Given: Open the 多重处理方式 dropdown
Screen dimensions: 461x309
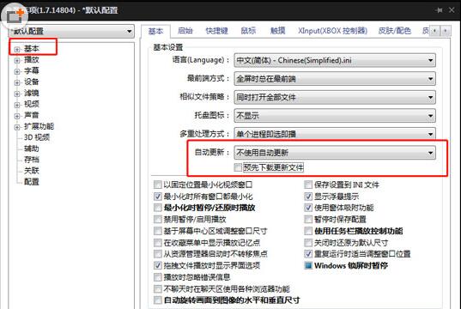Looking at the screenshot, I should coord(335,134).
